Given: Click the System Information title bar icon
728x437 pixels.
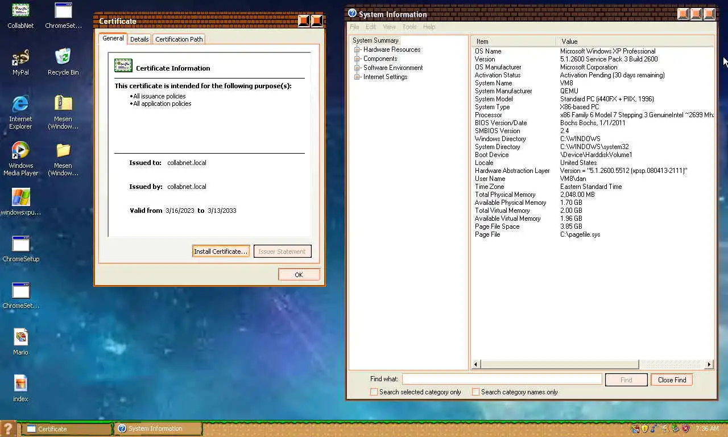Looking at the screenshot, I should (352, 14).
